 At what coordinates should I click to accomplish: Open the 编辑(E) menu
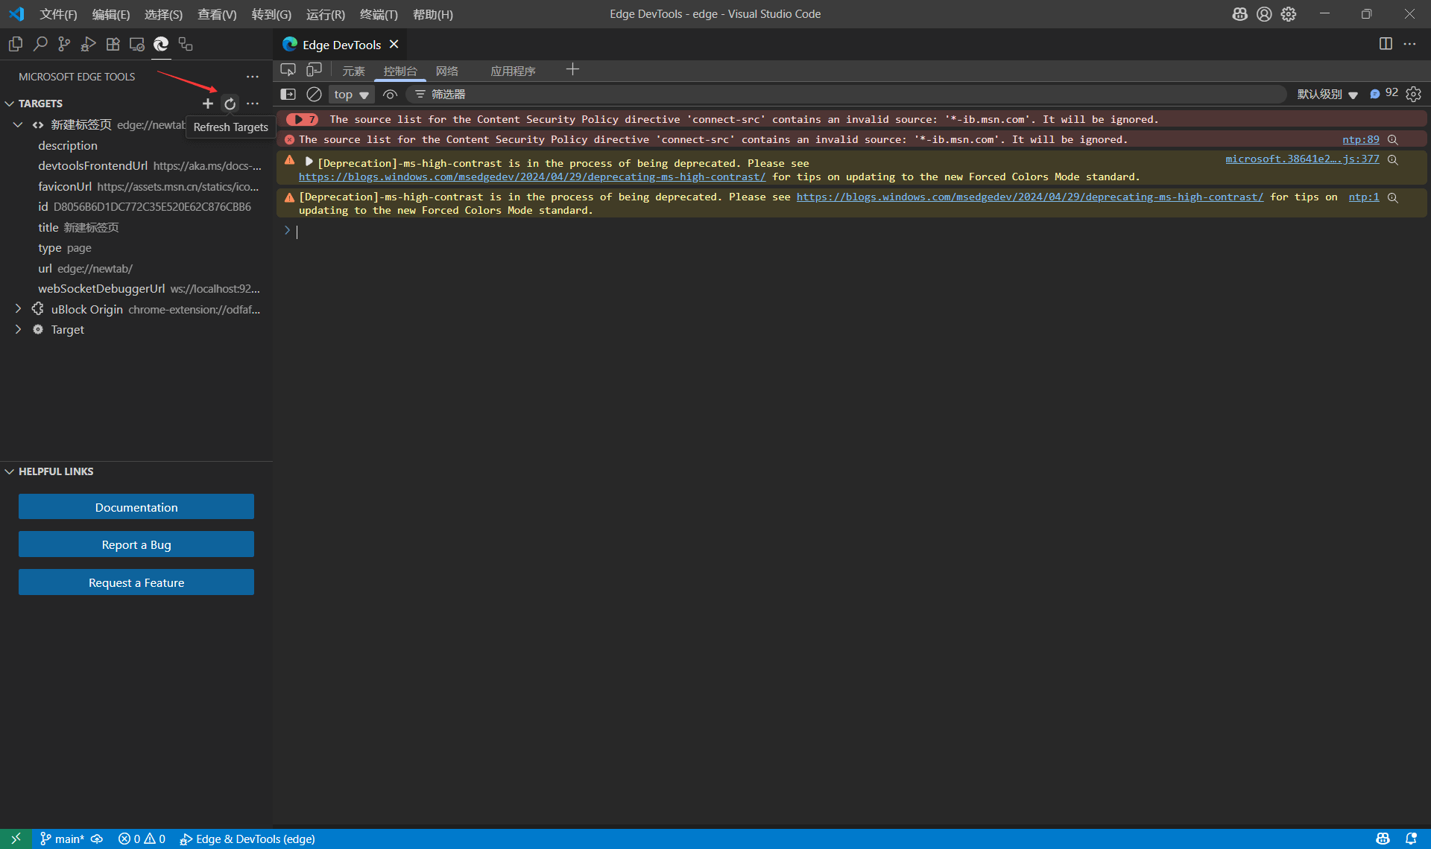click(110, 14)
